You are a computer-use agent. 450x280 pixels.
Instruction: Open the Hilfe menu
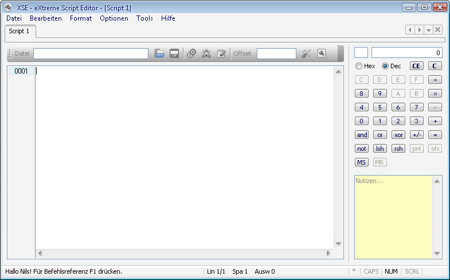pyautogui.click(x=168, y=18)
